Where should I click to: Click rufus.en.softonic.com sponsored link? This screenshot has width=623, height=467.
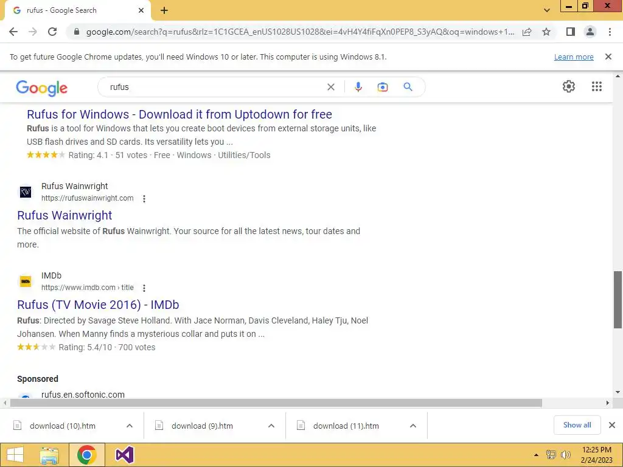point(83,395)
